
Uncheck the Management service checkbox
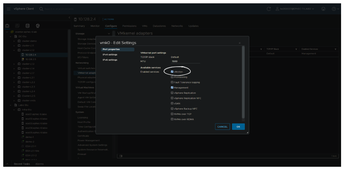pos(172,87)
